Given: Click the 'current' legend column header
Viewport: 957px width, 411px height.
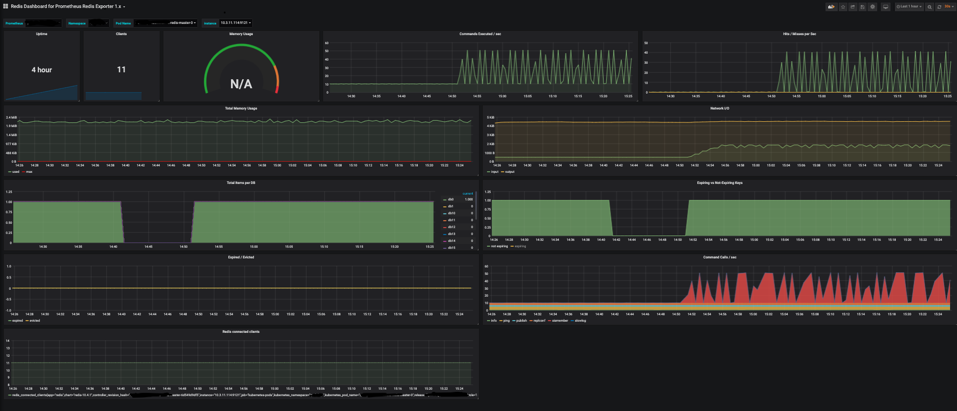Looking at the screenshot, I should pyautogui.click(x=467, y=194).
